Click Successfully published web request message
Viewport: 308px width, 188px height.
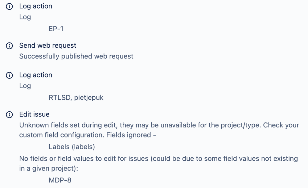(x=76, y=56)
